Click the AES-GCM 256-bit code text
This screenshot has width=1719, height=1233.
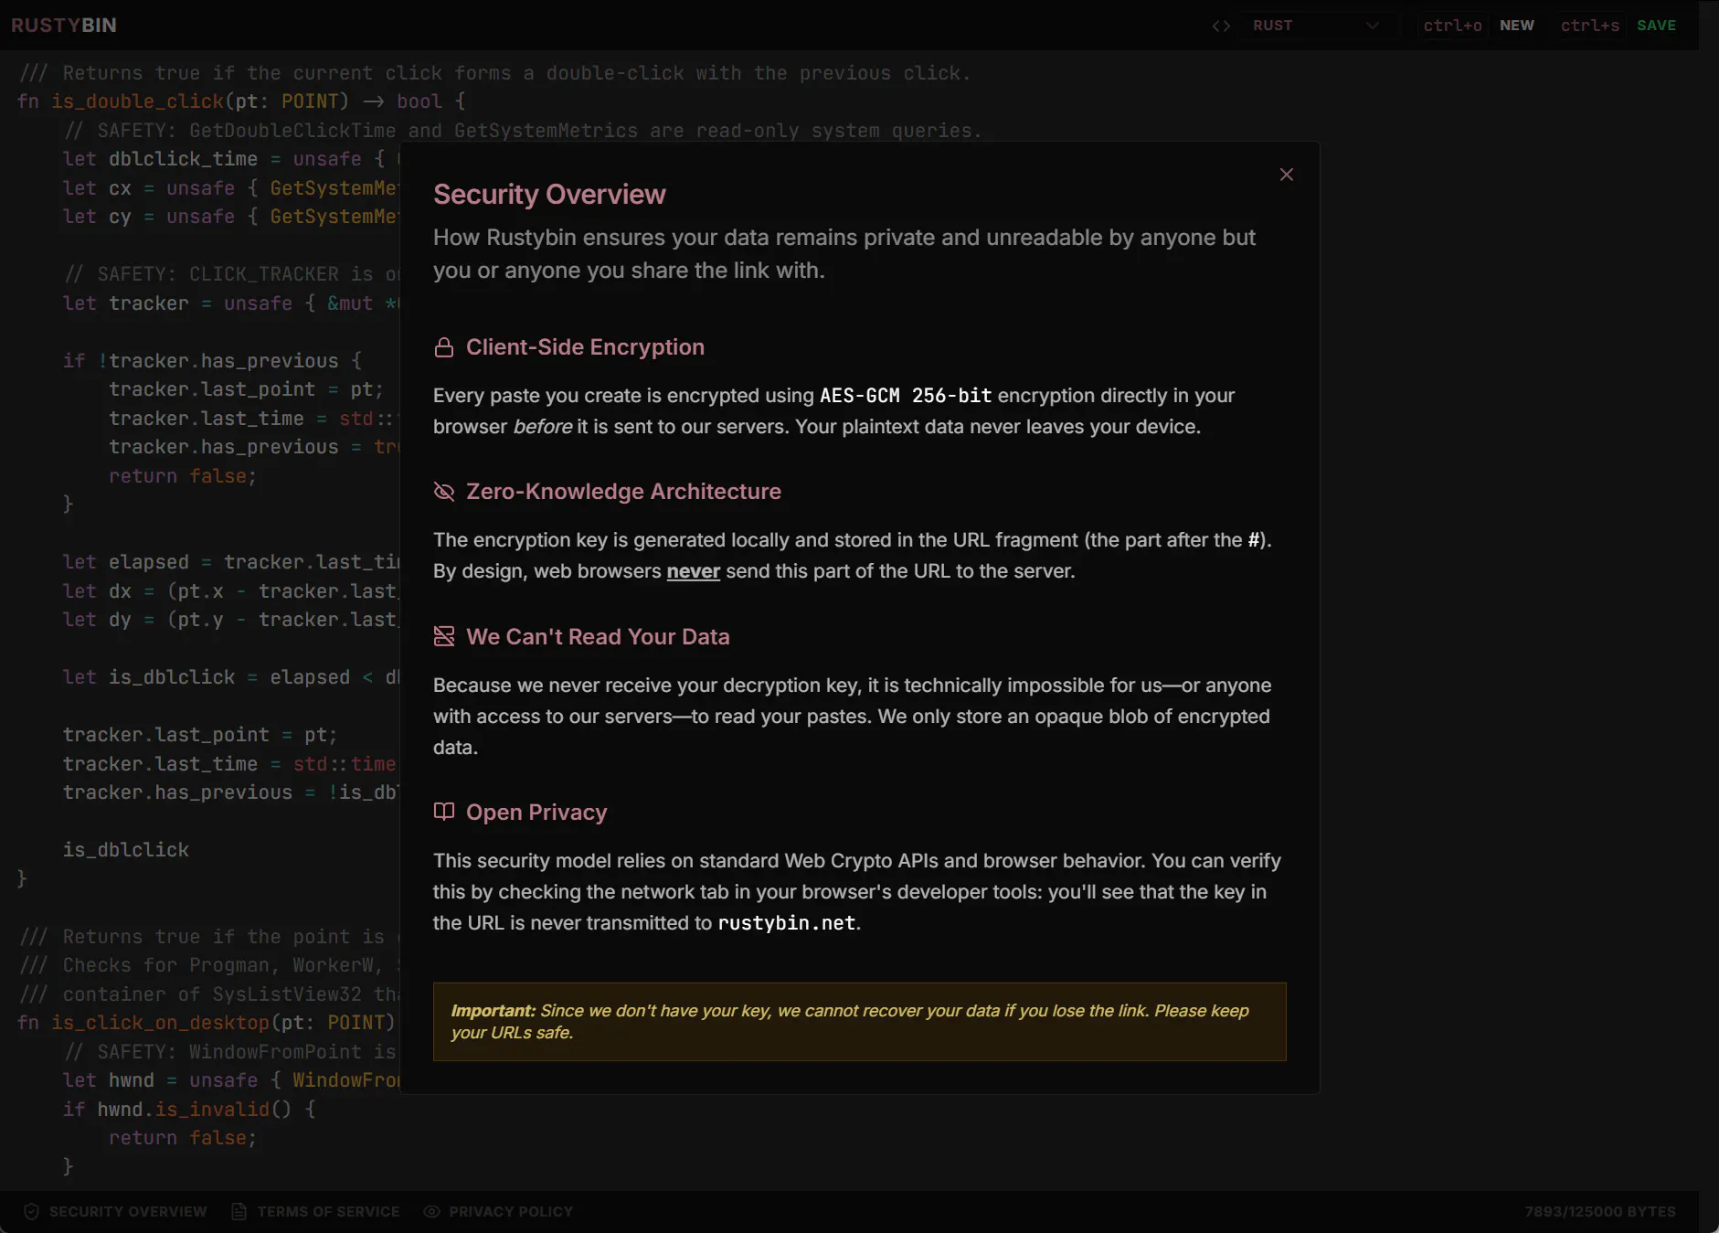[906, 396]
